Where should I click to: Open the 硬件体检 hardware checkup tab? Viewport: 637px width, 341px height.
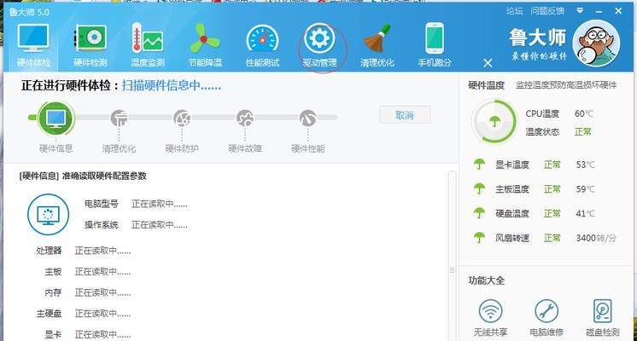[33, 44]
